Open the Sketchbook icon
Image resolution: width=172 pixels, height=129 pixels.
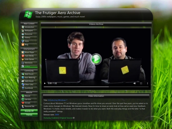tap(23, 81)
